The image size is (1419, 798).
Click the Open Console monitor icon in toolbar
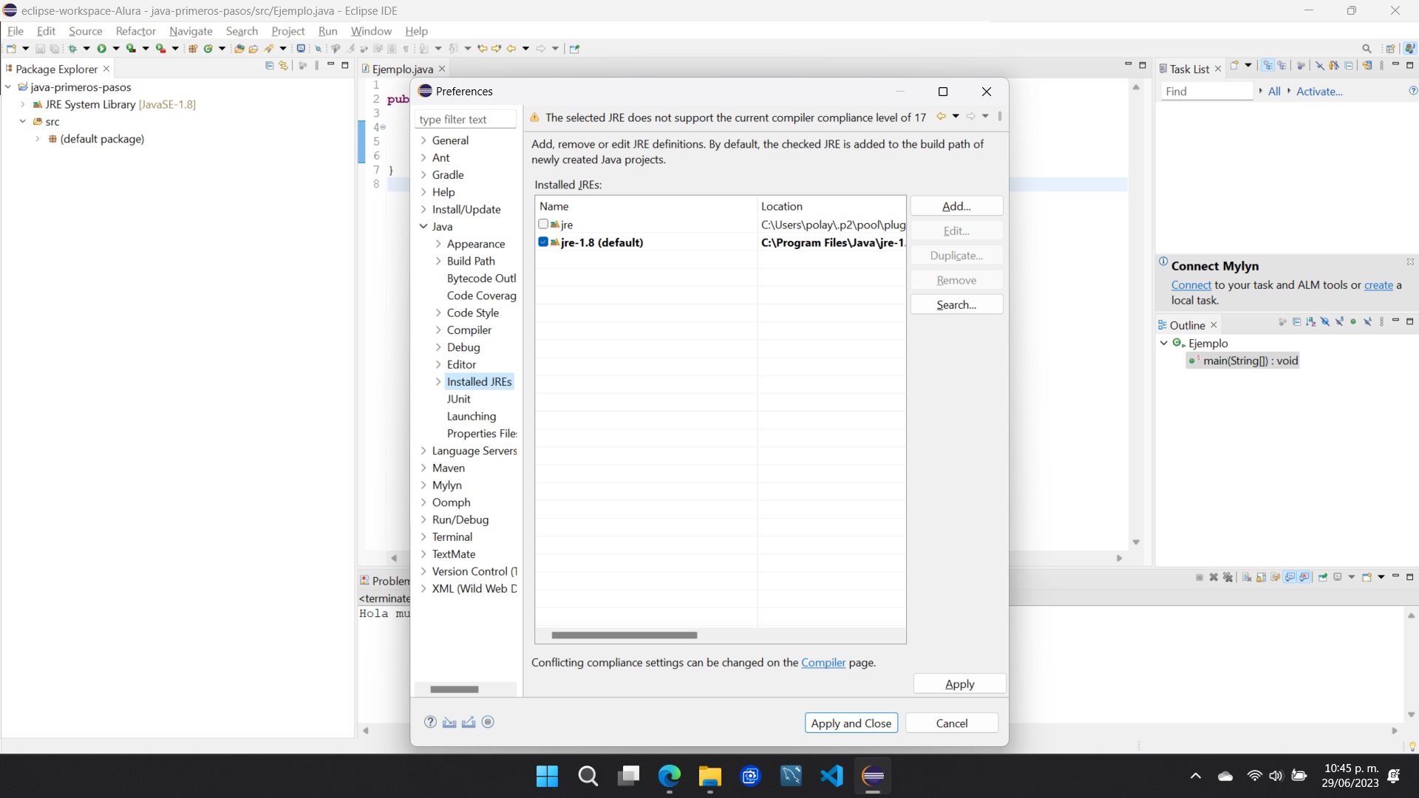(x=301, y=49)
